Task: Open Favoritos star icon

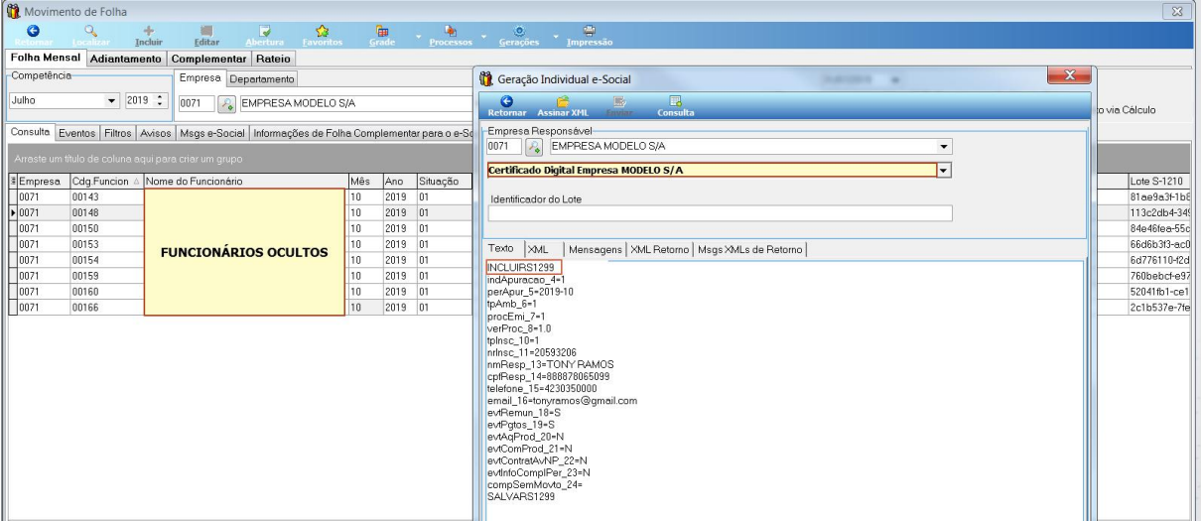Action: (323, 36)
